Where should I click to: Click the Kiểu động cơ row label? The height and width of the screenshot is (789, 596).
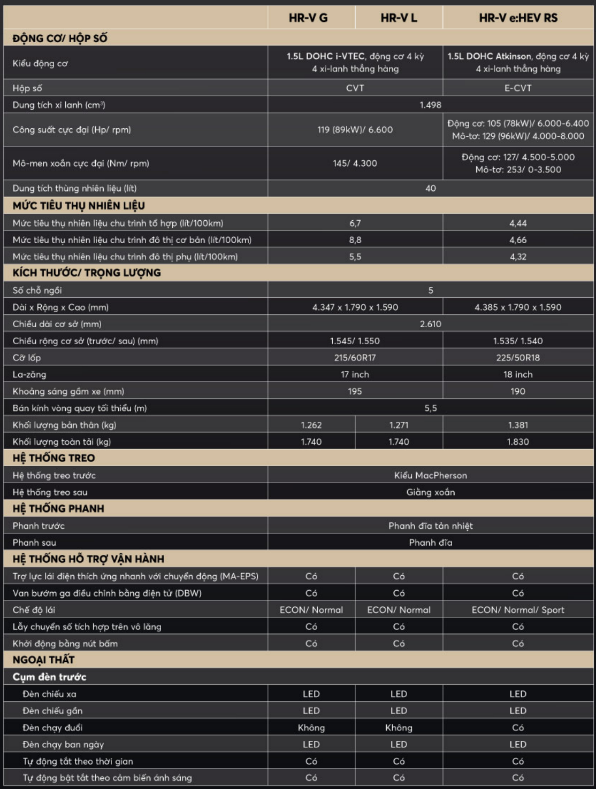pyautogui.click(x=40, y=63)
